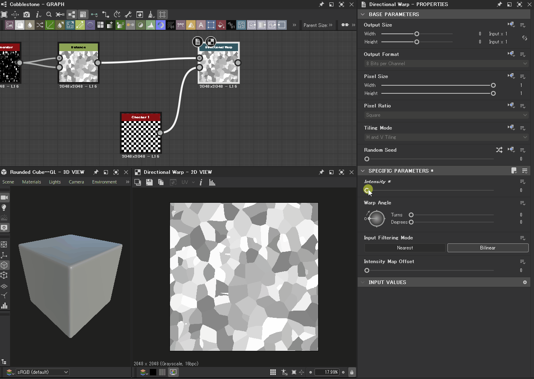Open the Materials menu in 3D view

[x=31, y=182]
